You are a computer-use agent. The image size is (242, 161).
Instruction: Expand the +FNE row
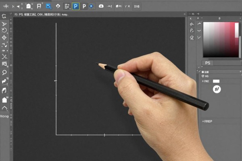pos(205,81)
